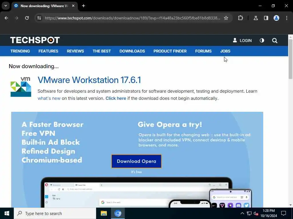Click the "Click here" download link
The image size is (293, 219).
pos(116,98)
